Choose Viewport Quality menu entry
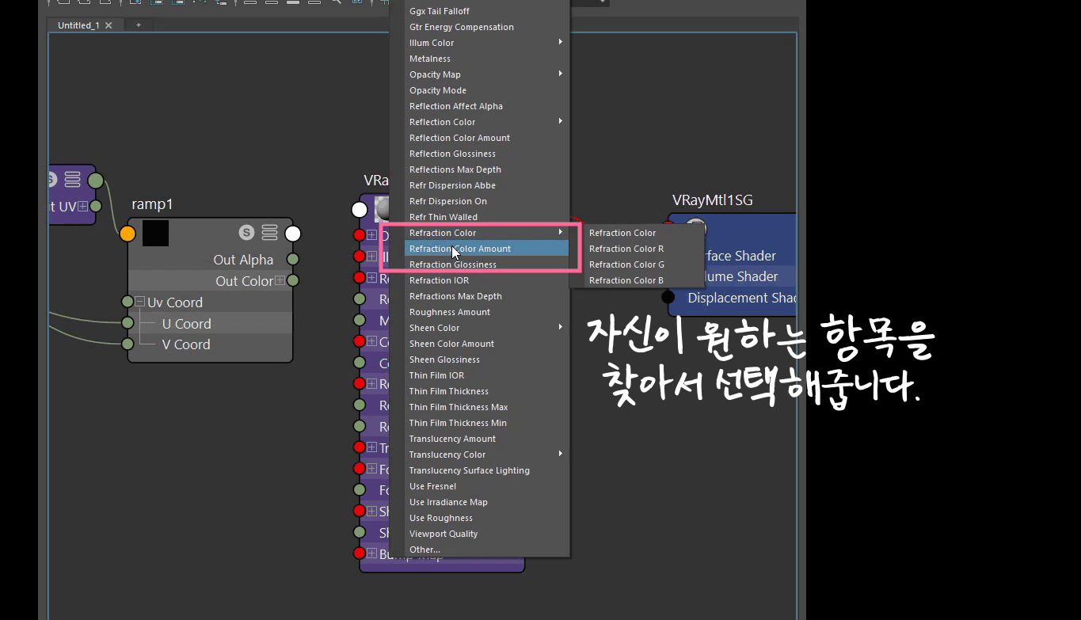Viewport: 1081px width, 620px height. point(487,534)
